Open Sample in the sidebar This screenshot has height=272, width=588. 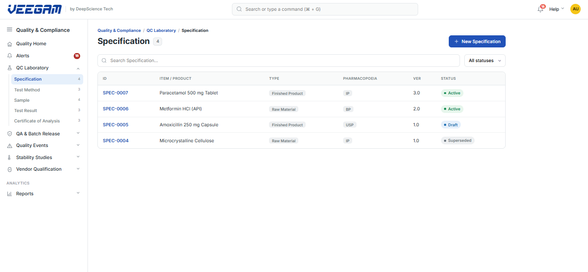tap(47, 100)
